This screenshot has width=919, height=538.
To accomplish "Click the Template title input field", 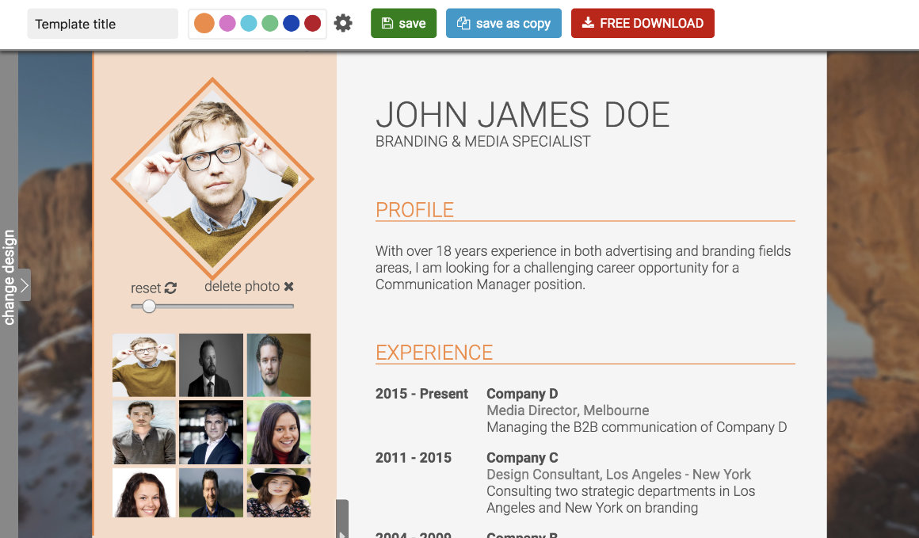I will click(x=102, y=24).
